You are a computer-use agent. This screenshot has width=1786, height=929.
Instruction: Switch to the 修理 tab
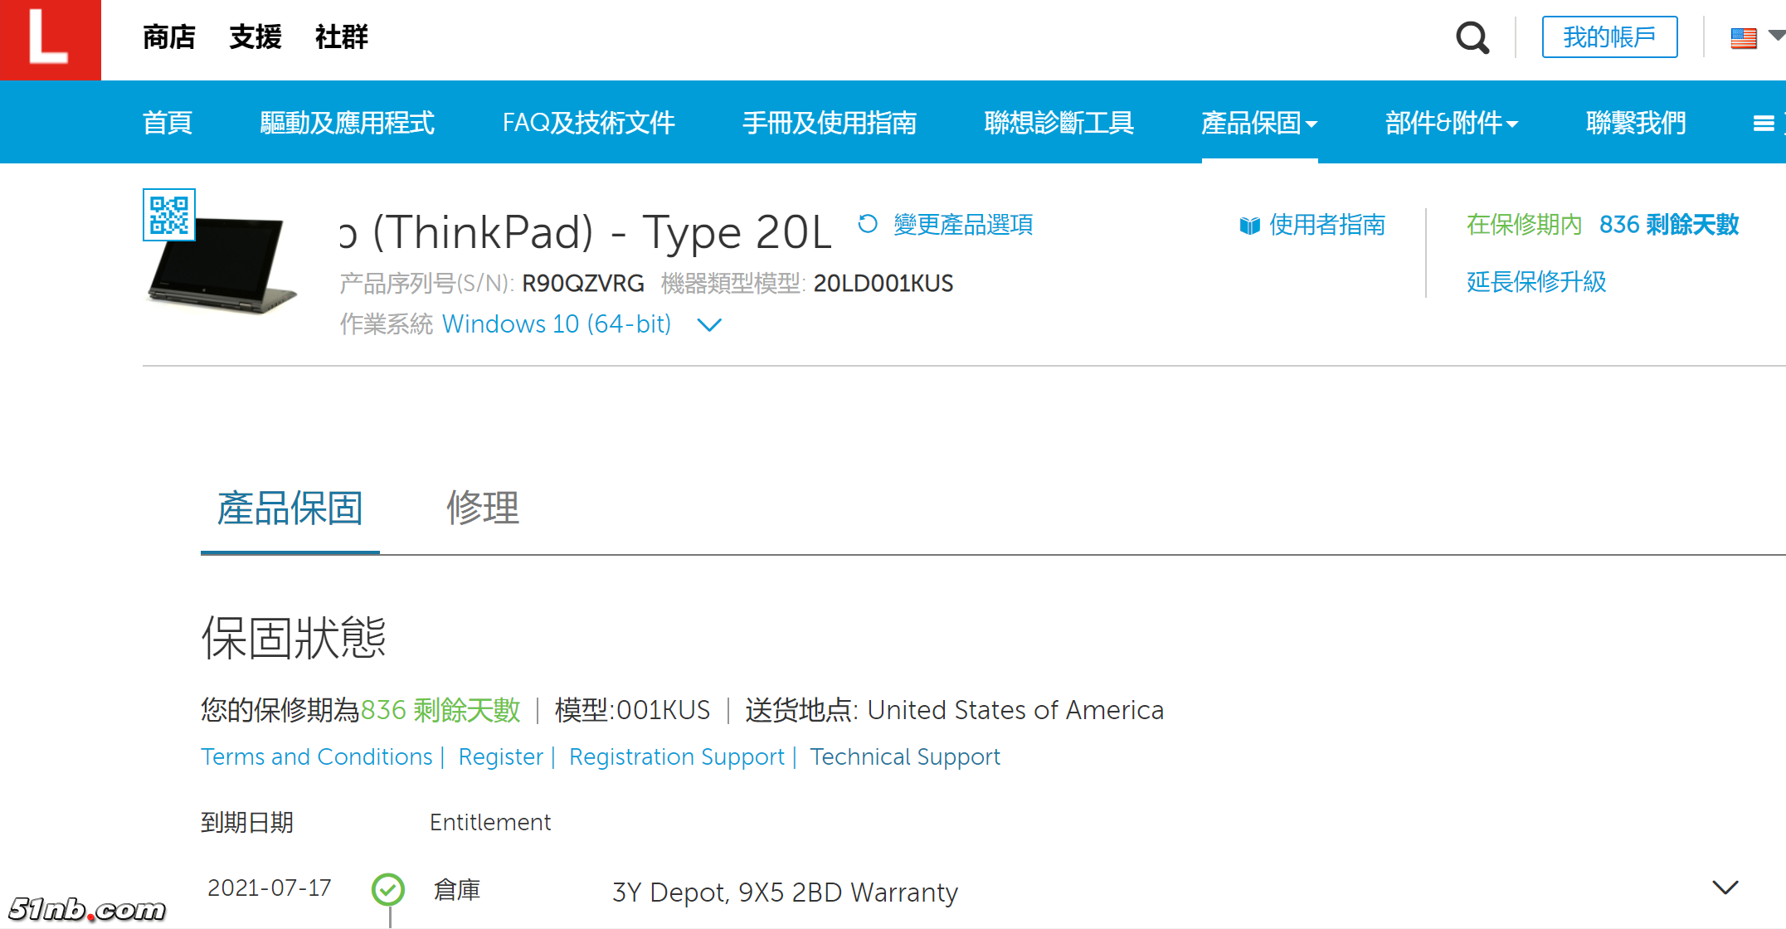[x=483, y=508]
